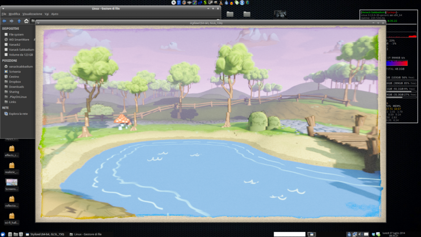Open the blue cocktail glass launcher
The height and width of the screenshot is (237, 421).
[x=179, y=3]
